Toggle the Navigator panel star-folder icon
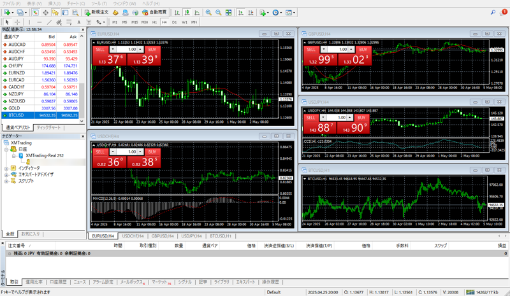Screen dimensions: 510x296 [x=55, y=12]
